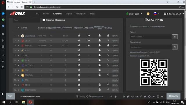Open snapshot camera in Opera sidebar
The height and width of the screenshot is (105, 186).
coord(3,47)
